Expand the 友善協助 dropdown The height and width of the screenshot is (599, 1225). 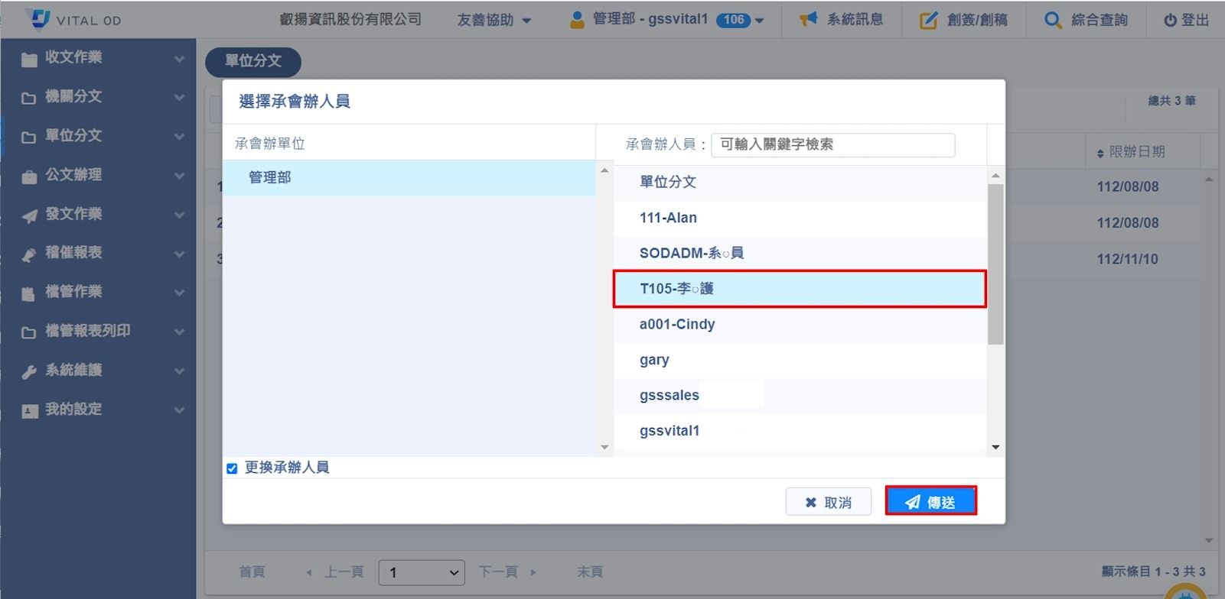coord(494,20)
